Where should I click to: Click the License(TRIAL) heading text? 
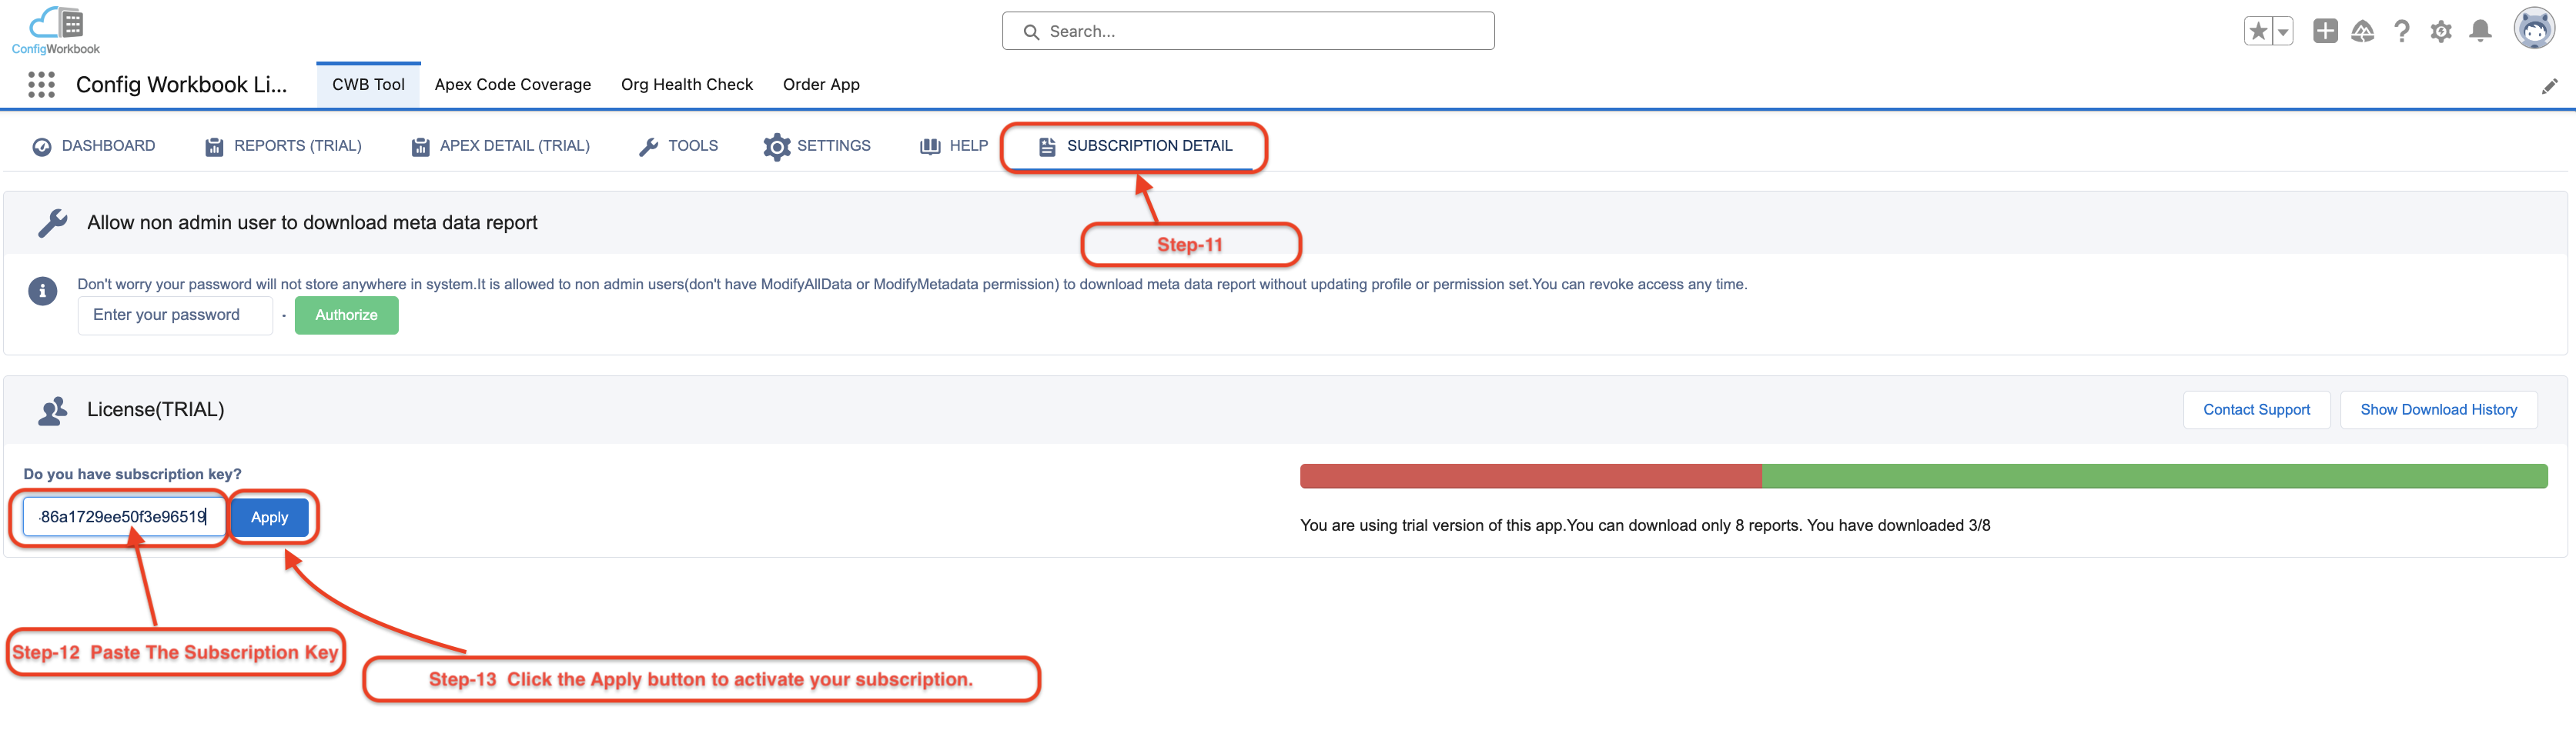point(155,411)
